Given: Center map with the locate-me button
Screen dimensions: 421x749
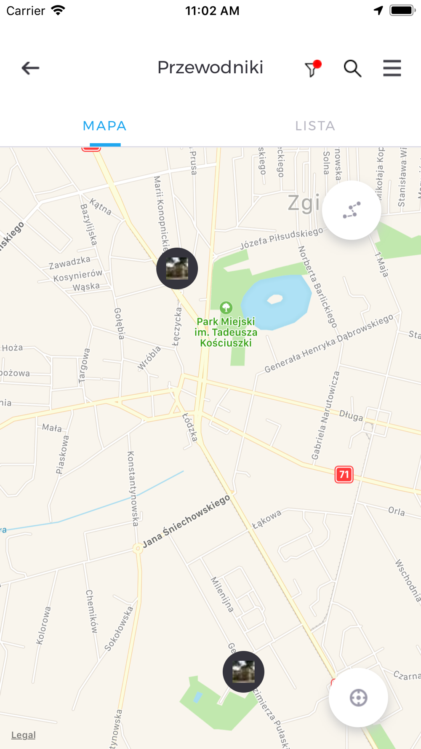Looking at the screenshot, I should coord(358,698).
